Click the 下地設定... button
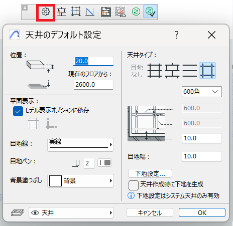 150,173
